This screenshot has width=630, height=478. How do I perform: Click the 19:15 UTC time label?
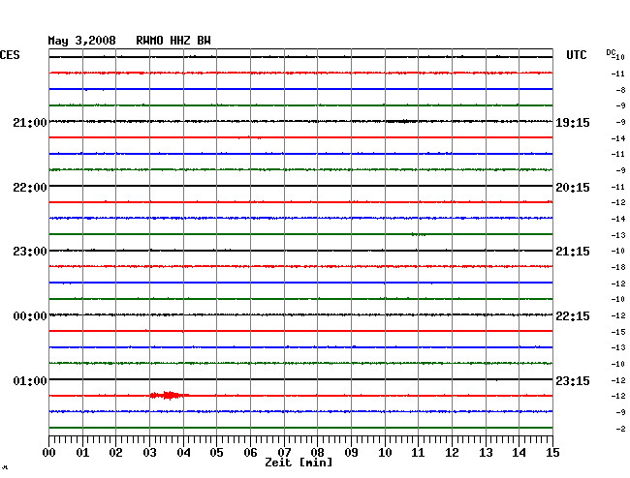tap(573, 122)
